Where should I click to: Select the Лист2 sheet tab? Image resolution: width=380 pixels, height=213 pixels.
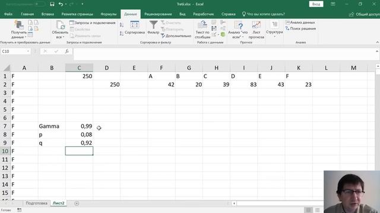(58, 204)
